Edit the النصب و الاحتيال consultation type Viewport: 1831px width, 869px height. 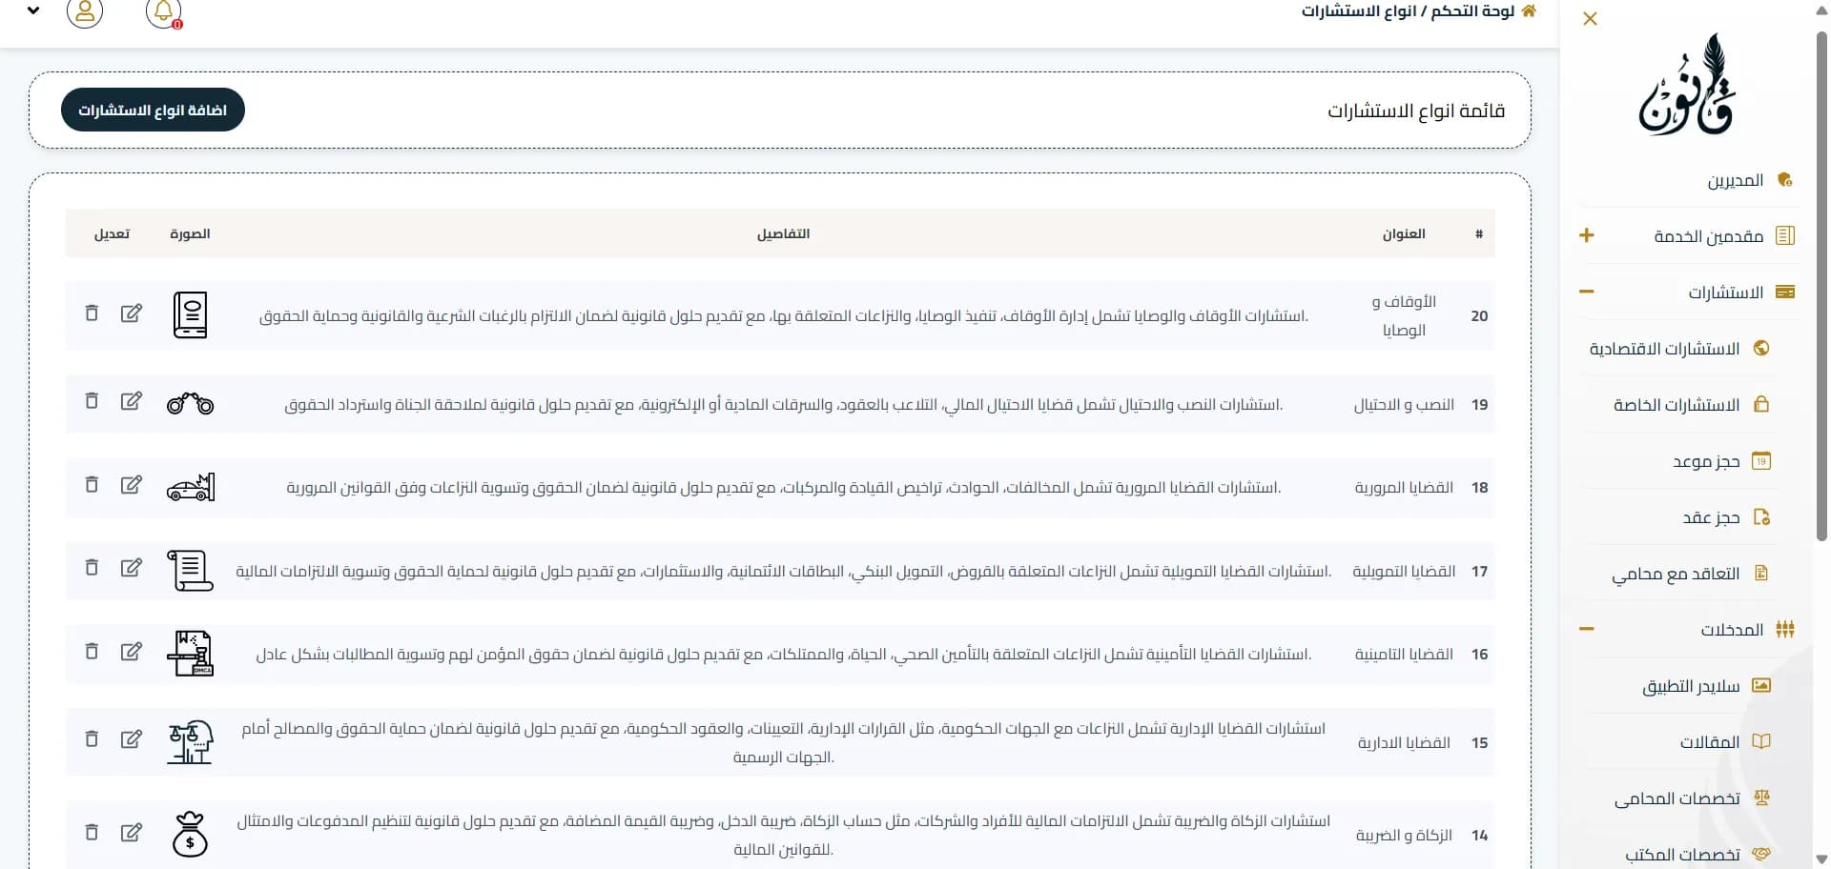132,400
